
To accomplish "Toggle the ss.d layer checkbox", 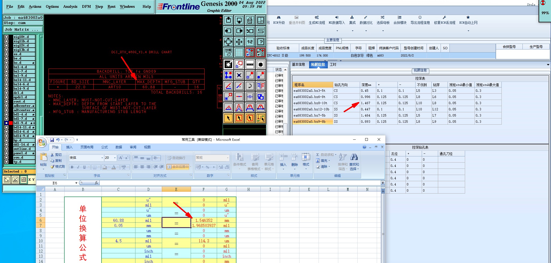I will 6,54.
